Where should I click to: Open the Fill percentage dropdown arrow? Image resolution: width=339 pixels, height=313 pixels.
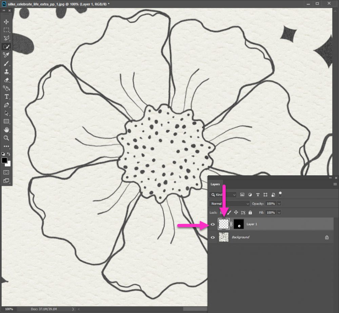click(279, 213)
